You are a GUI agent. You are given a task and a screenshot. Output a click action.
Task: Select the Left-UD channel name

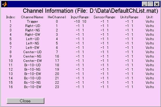pyautogui.click(x=33, y=39)
